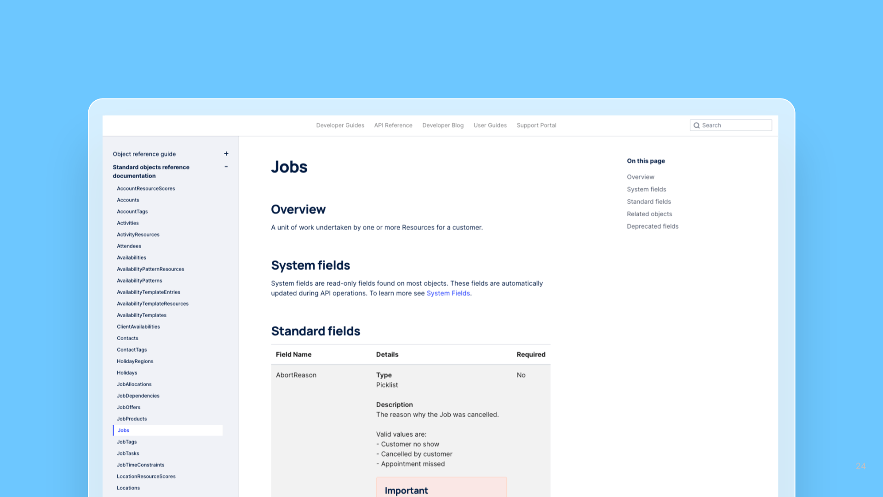
Task: Click the search magnifier icon
Action: click(x=697, y=125)
